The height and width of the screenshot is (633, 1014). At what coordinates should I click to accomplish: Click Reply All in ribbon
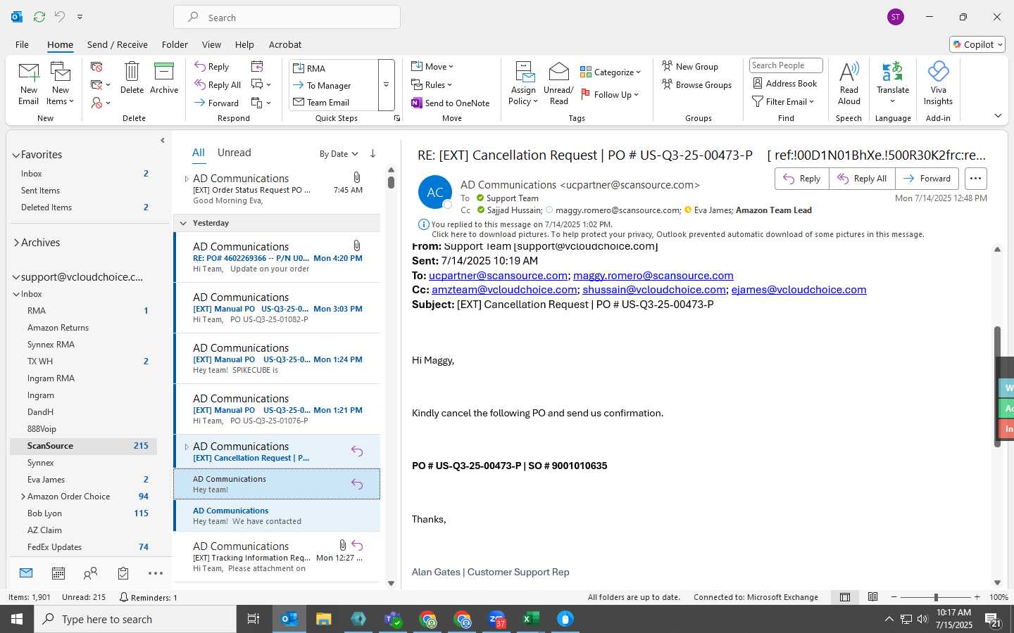218,84
